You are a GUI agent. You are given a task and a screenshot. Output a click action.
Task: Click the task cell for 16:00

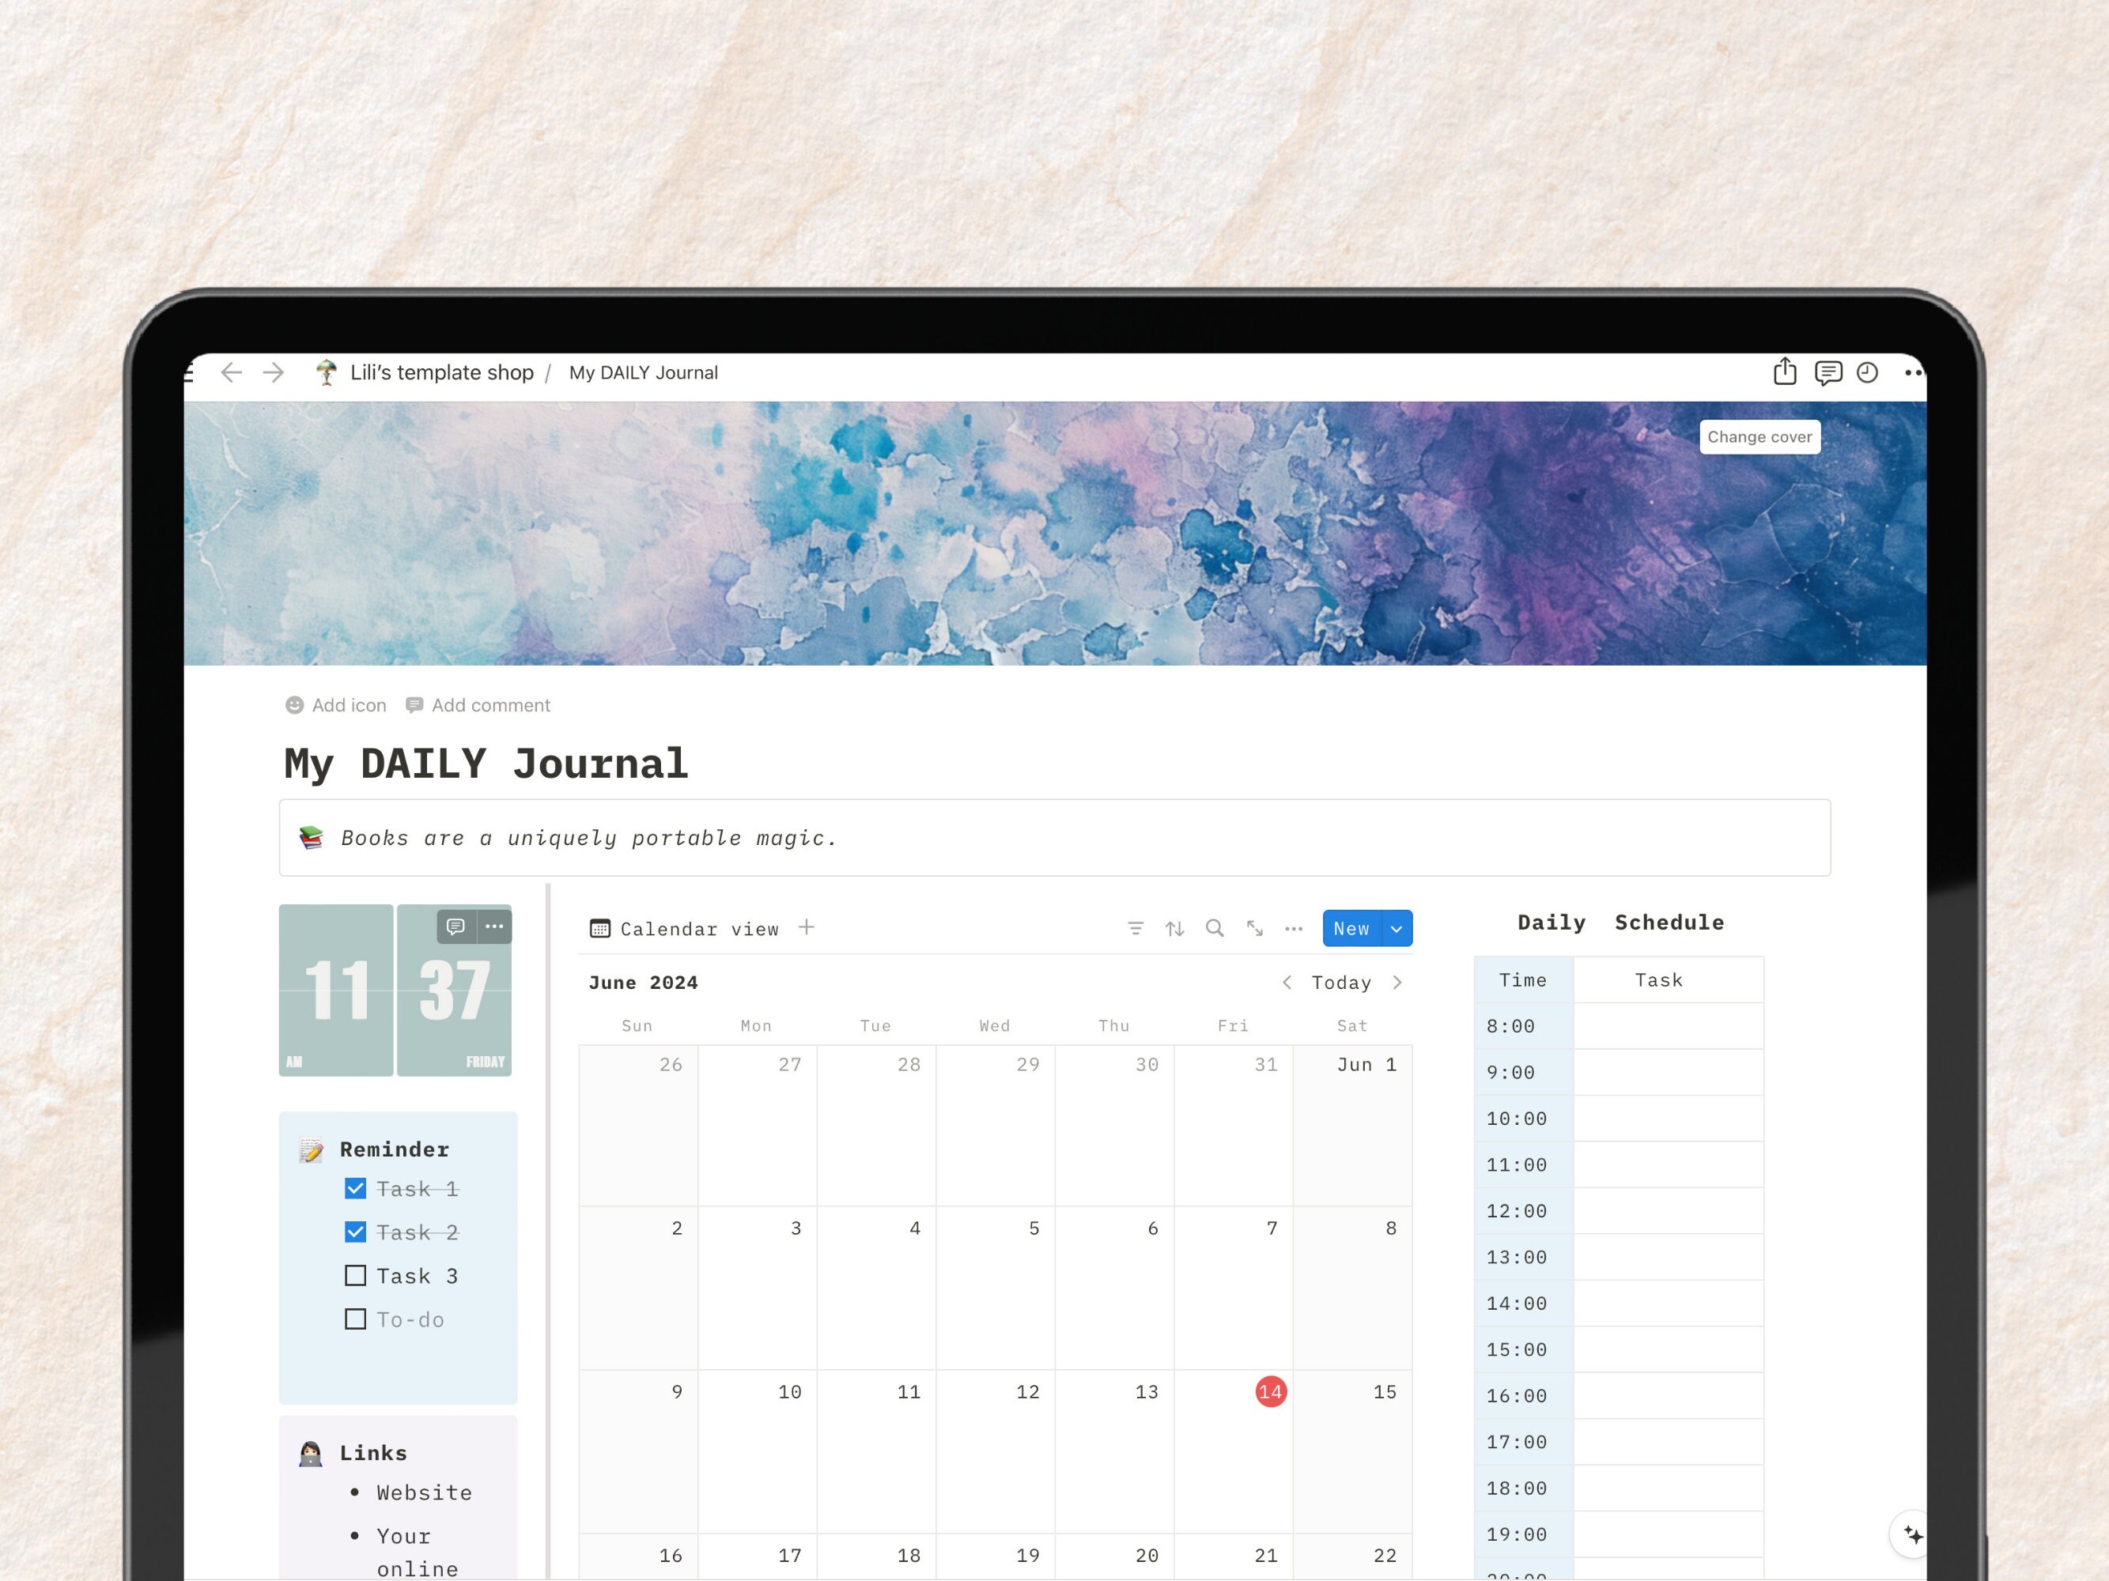[1669, 1396]
